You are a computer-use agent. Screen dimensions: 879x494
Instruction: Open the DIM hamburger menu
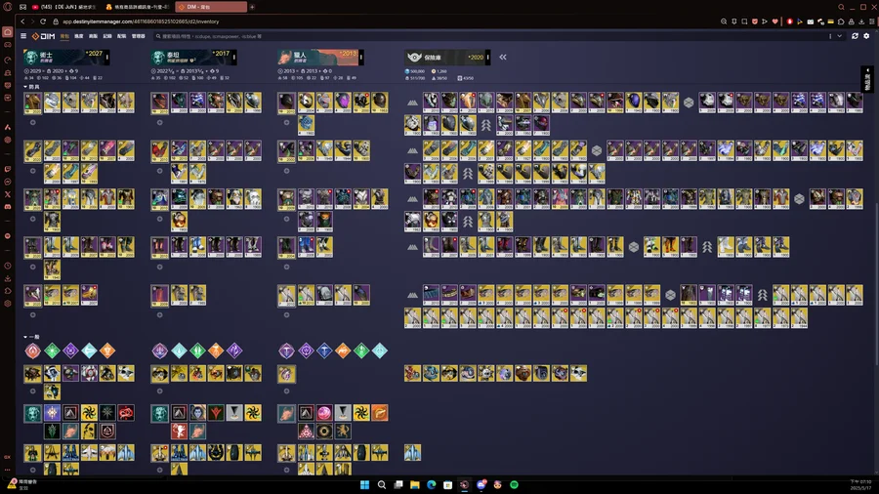tap(23, 36)
